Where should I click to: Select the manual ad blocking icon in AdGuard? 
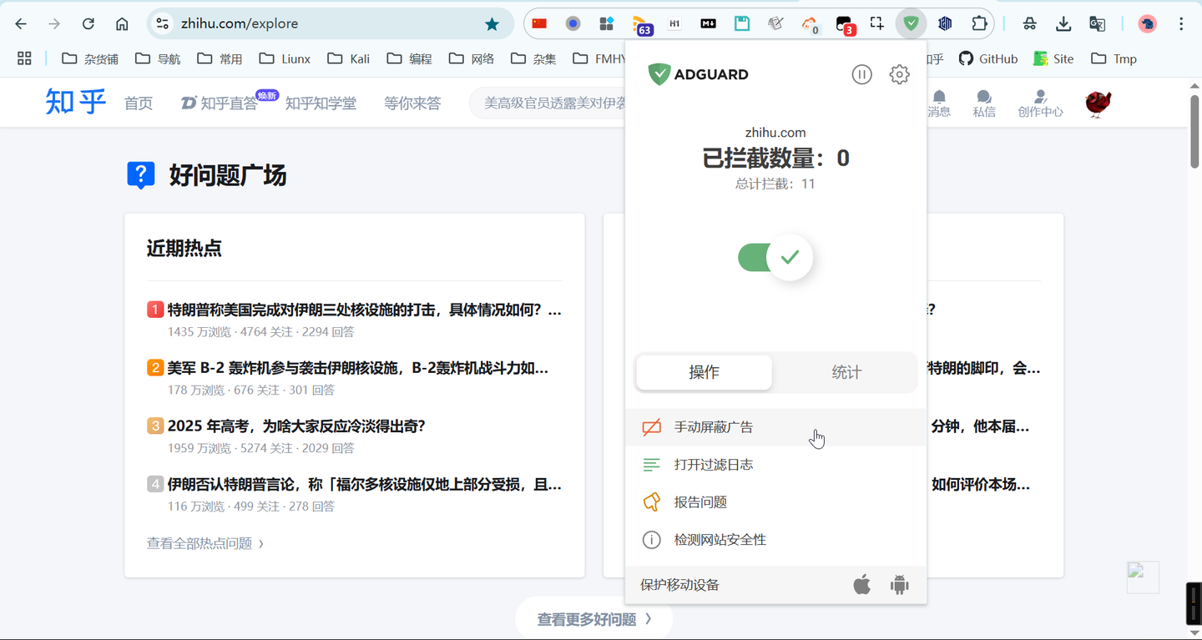[652, 426]
